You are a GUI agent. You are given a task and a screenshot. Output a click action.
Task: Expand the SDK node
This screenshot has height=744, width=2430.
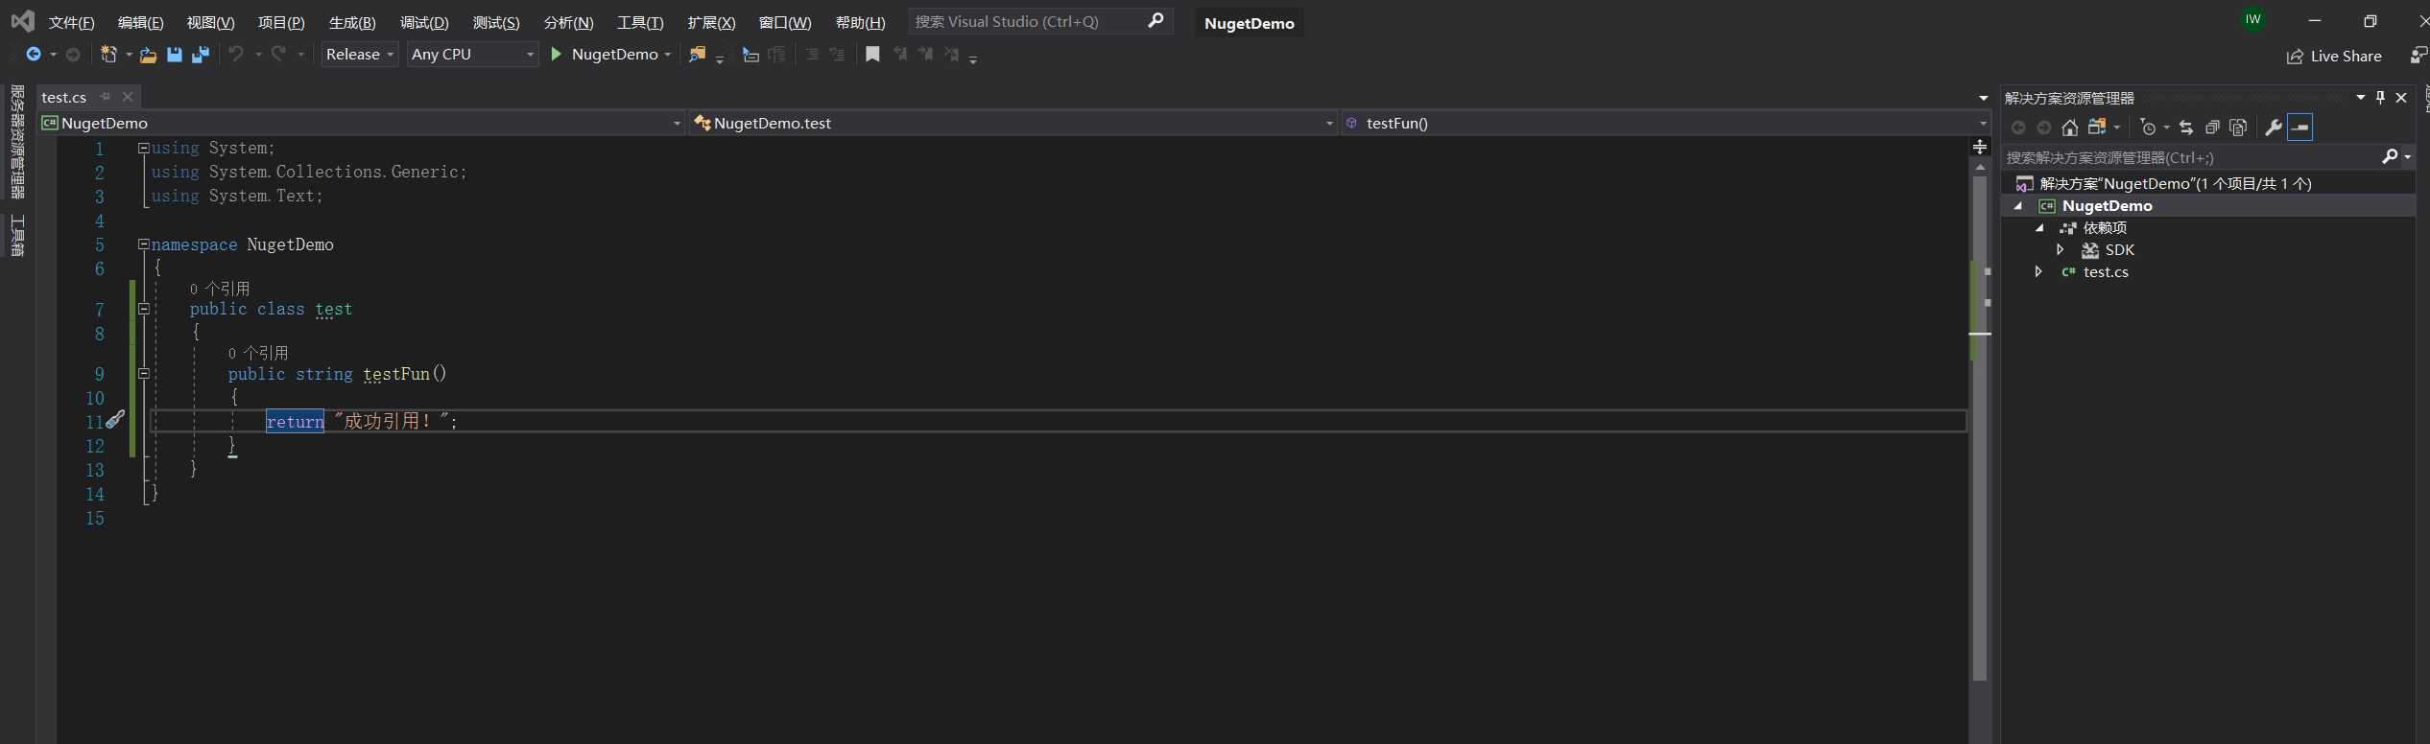(x=2060, y=249)
